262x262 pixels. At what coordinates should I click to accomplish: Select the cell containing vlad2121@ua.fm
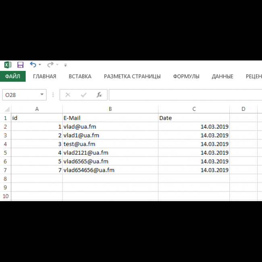coord(110,153)
